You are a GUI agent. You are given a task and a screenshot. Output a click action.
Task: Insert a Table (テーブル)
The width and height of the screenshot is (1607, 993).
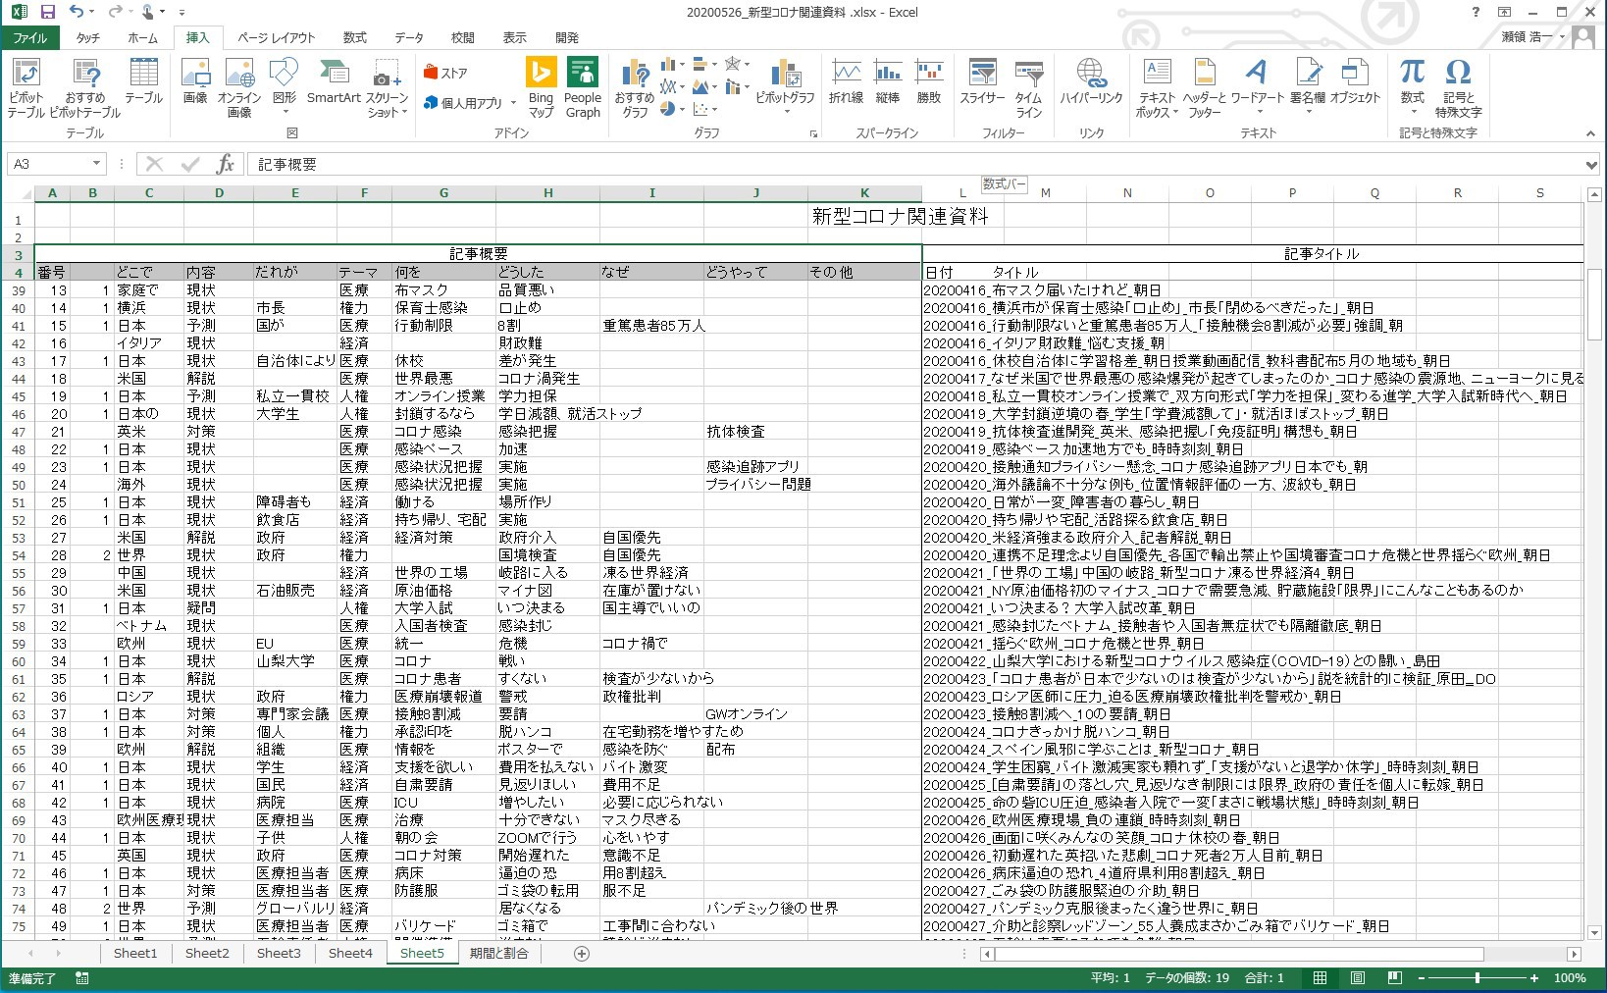pyautogui.click(x=143, y=81)
